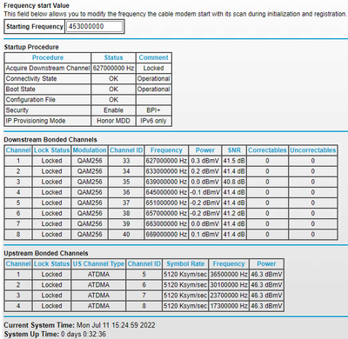Click the Symbol Rate column header
The image size is (348, 339).
click(185, 263)
